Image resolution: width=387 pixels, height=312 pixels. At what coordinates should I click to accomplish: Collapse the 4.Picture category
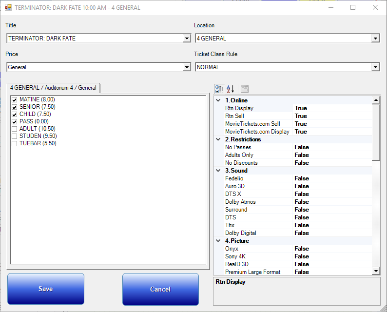click(x=218, y=241)
